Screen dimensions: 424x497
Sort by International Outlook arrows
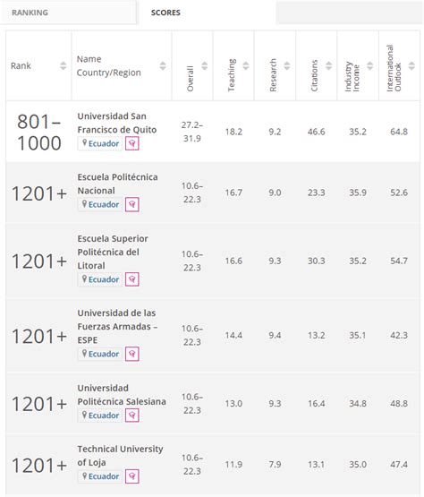click(x=411, y=65)
